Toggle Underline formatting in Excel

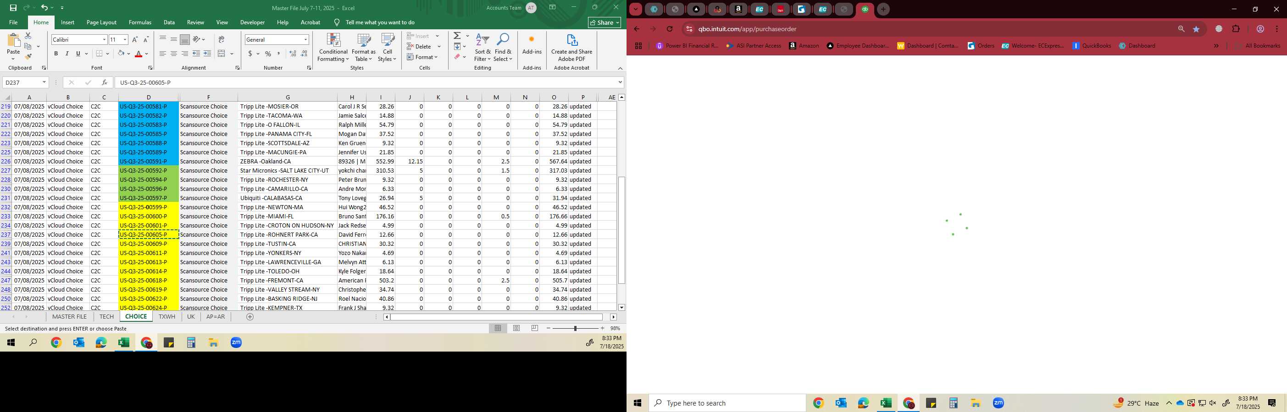pos(78,54)
